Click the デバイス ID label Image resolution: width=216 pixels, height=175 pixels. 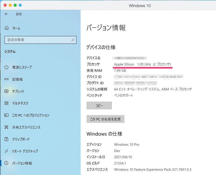[x=94, y=77]
